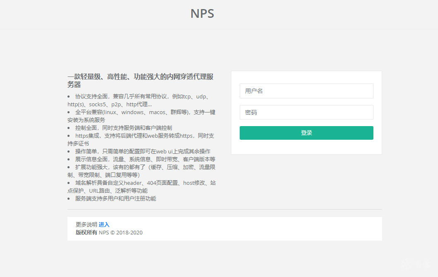Screen dimensions: 438x277
Task: Click the 展示信息全面 bullet item
Action: pos(145,159)
